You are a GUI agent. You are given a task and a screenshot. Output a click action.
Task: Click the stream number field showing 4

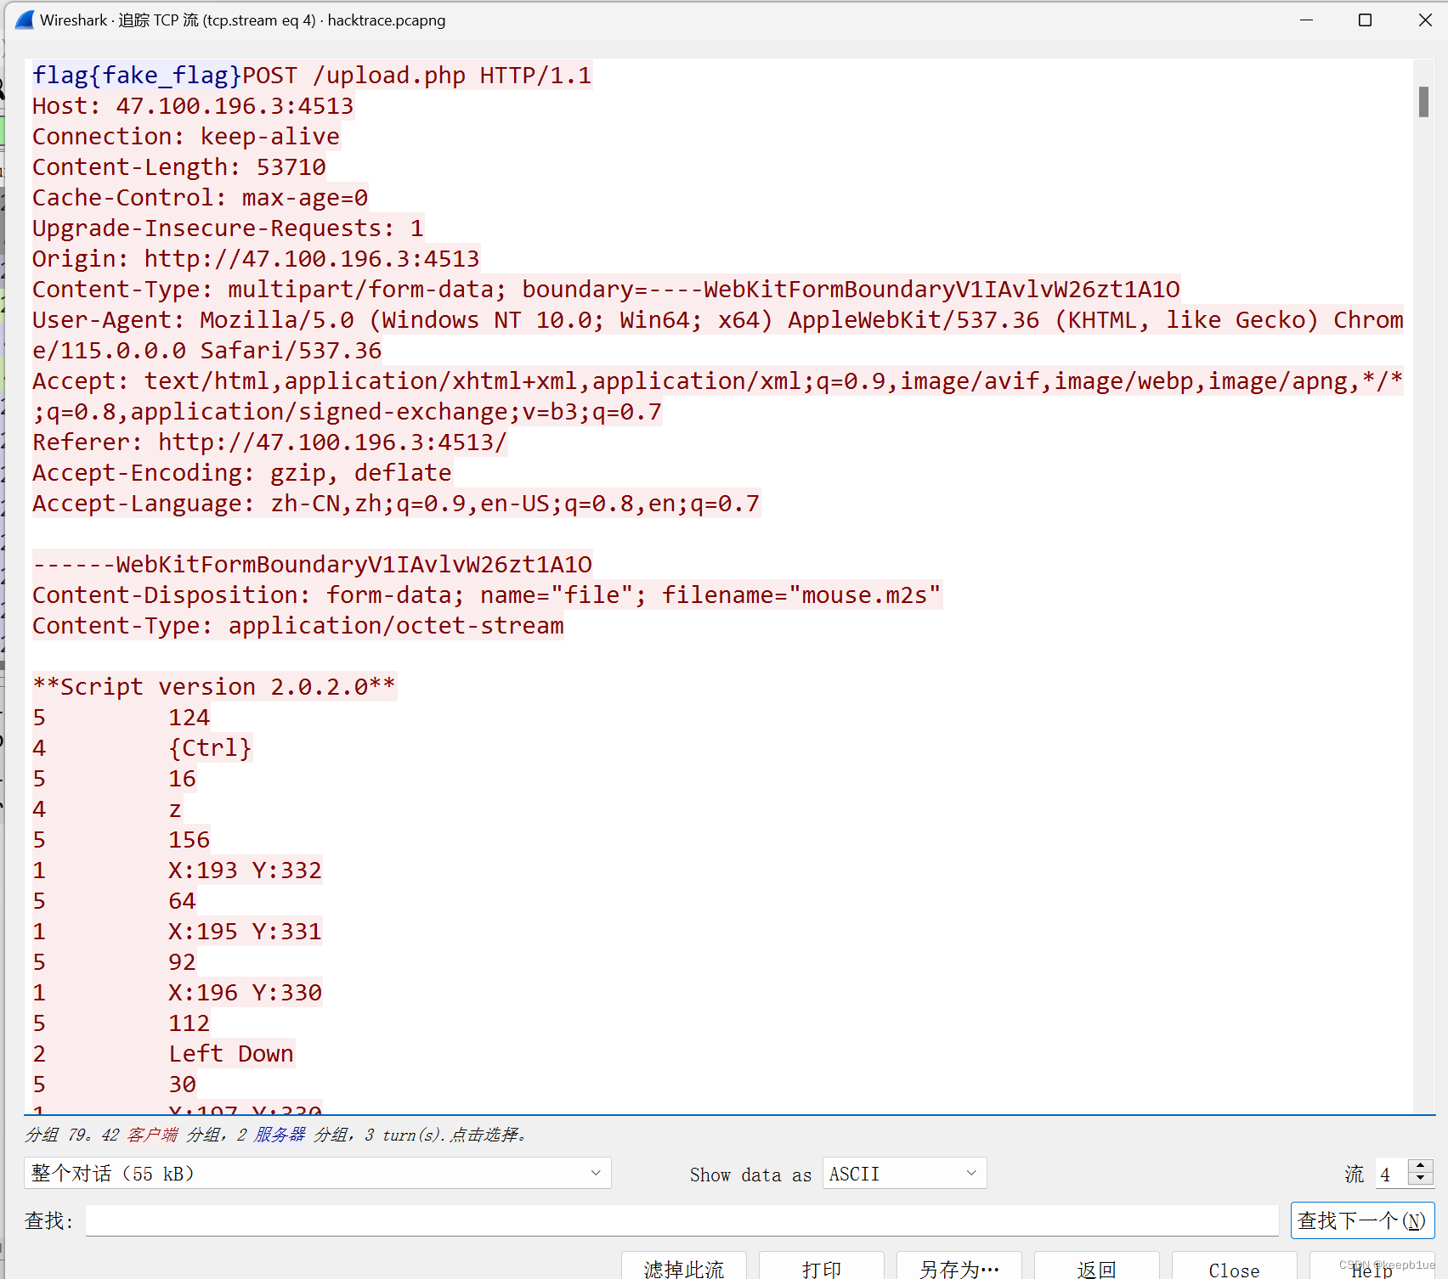pyautogui.click(x=1391, y=1174)
